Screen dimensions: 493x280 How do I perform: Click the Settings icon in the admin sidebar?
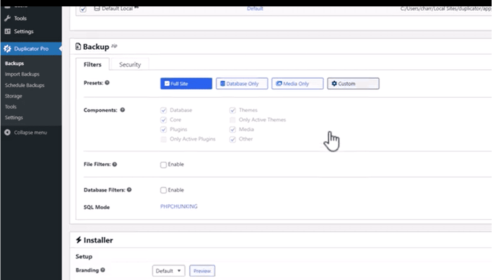[x=7, y=31]
